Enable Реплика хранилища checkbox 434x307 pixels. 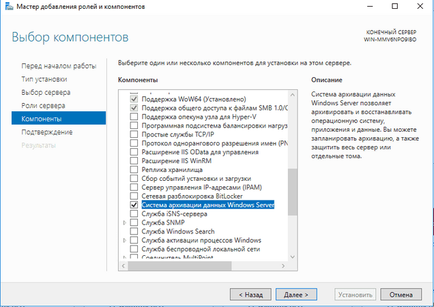[134, 170]
